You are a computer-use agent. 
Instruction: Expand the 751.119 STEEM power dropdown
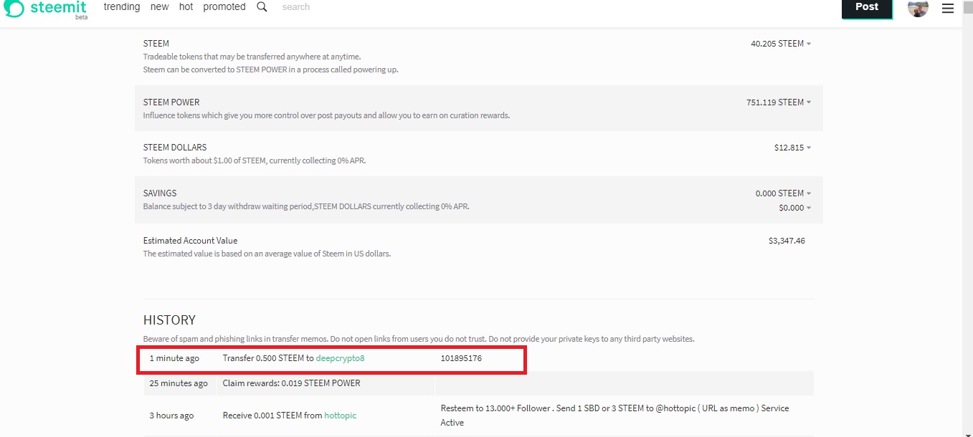pyautogui.click(x=779, y=102)
